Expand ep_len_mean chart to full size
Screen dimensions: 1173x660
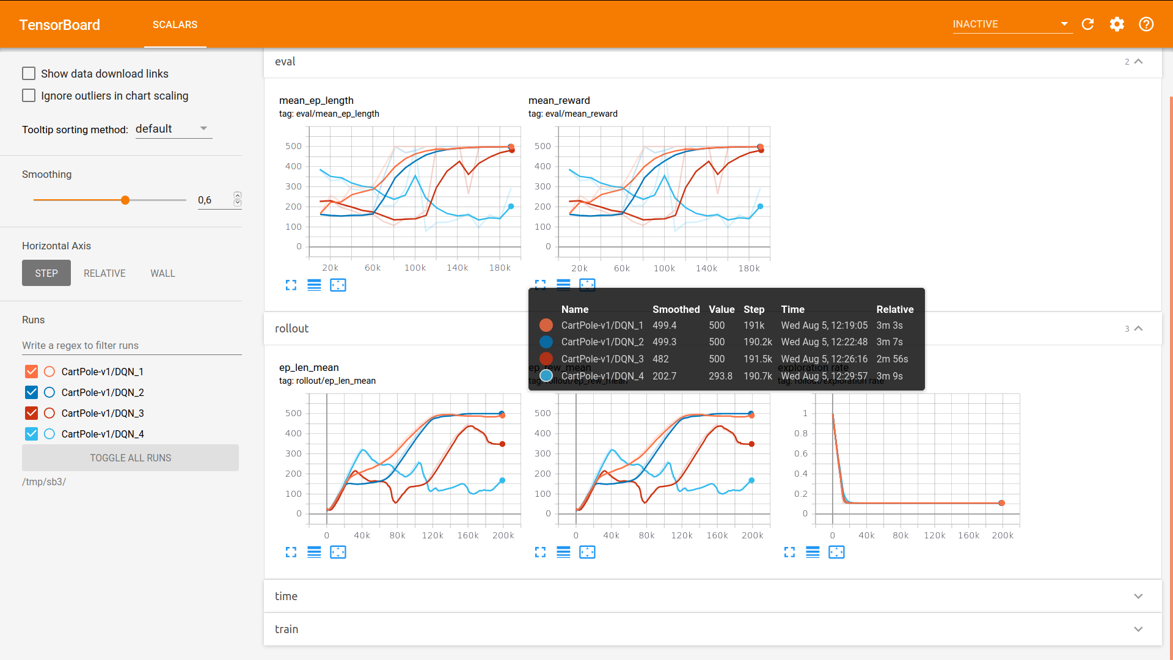(x=291, y=552)
